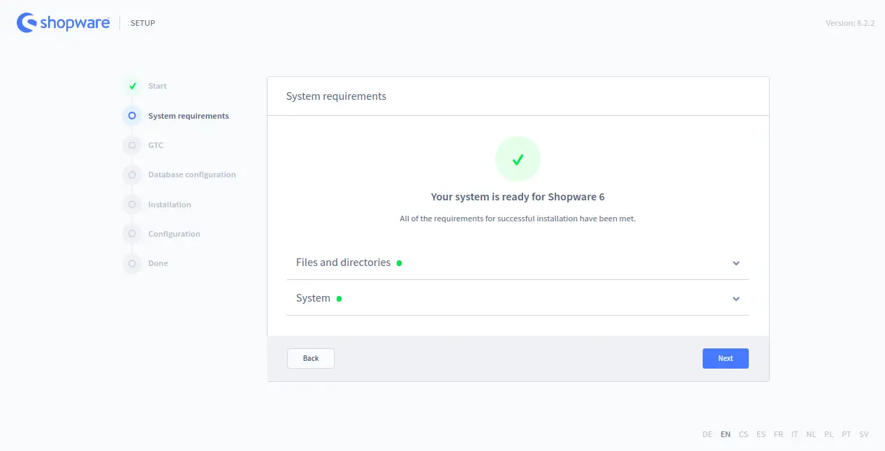Expand Files and directories chevron
The image size is (885, 451).
click(x=736, y=263)
